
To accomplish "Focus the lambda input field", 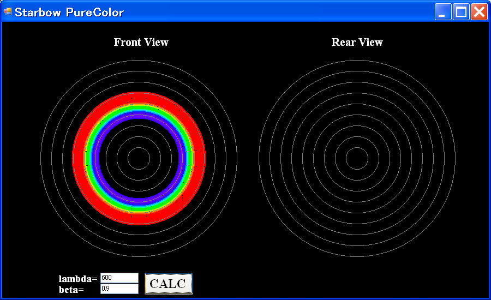I will (x=119, y=278).
